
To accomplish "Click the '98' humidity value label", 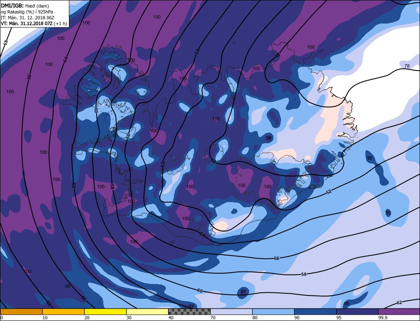I will (x=269, y=138).
